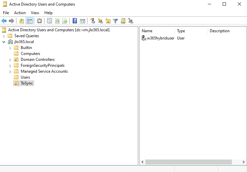The height and width of the screenshot is (172, 247).
Task: Click the horizontal scrollbar thumb
Action: coord(188,162)
